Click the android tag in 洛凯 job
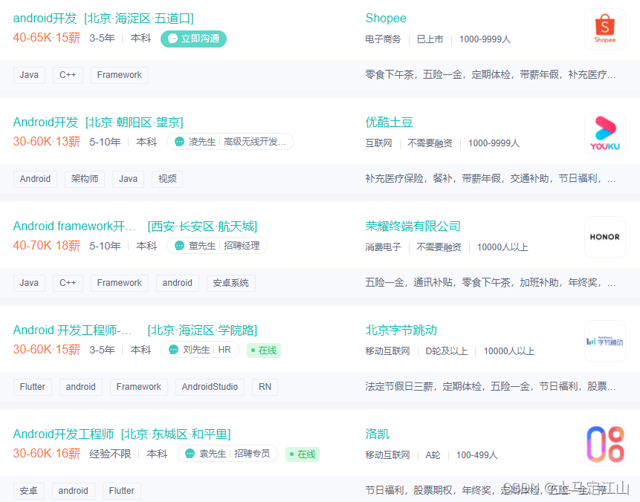640x502 pixels. 73,491
